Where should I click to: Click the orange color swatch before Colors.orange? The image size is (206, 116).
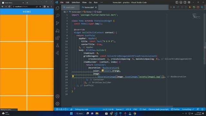tap(103, 71)
